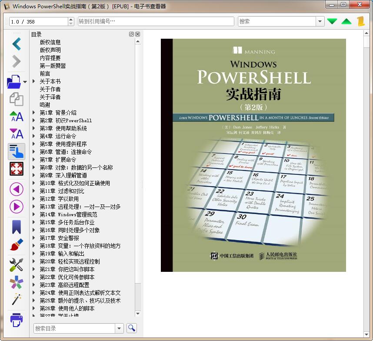This screenshot has height=341, width=373.
Task: Expand chapter 第10章 格式化及如何正确使用
Action: (x=34, y=183)
